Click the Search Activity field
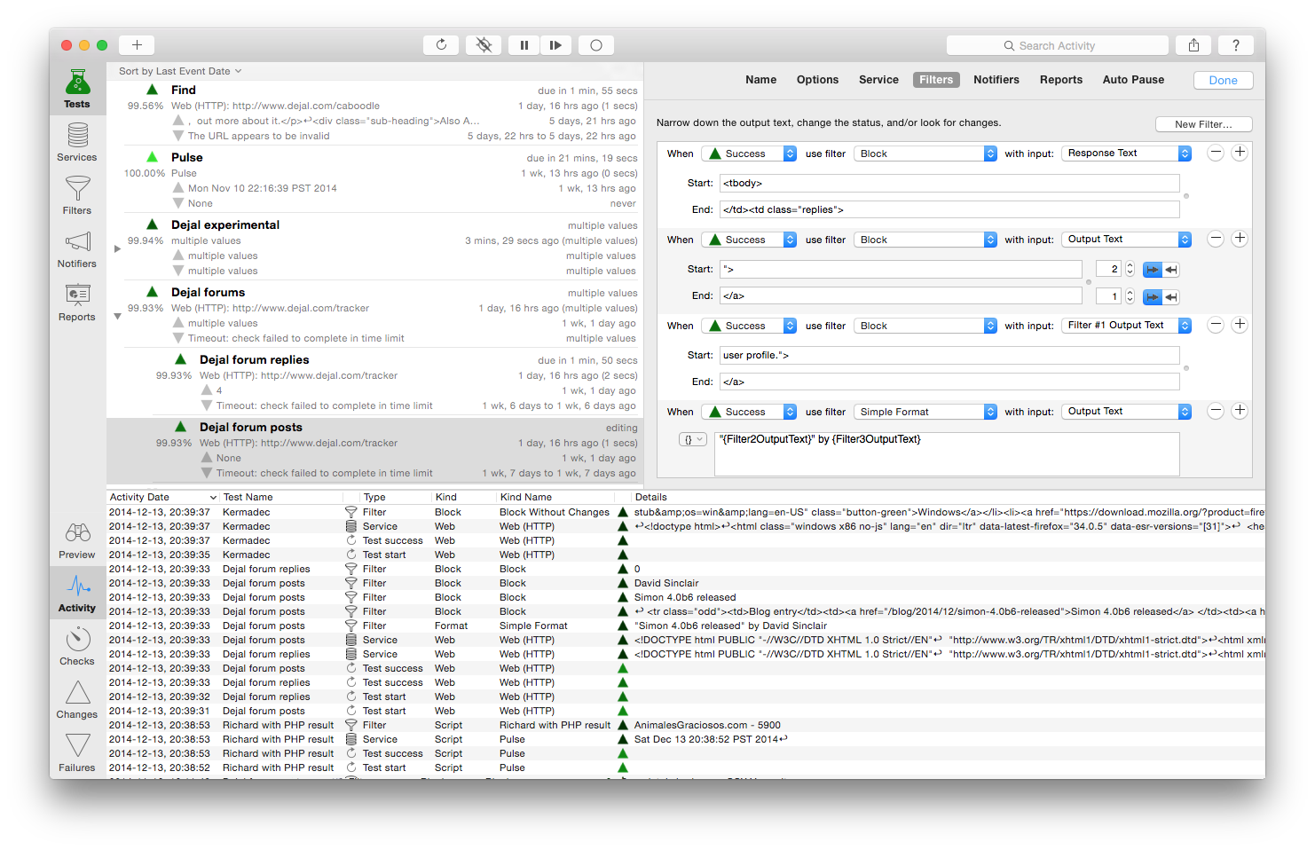The image size is (1315, 850). coord(1057,45)
